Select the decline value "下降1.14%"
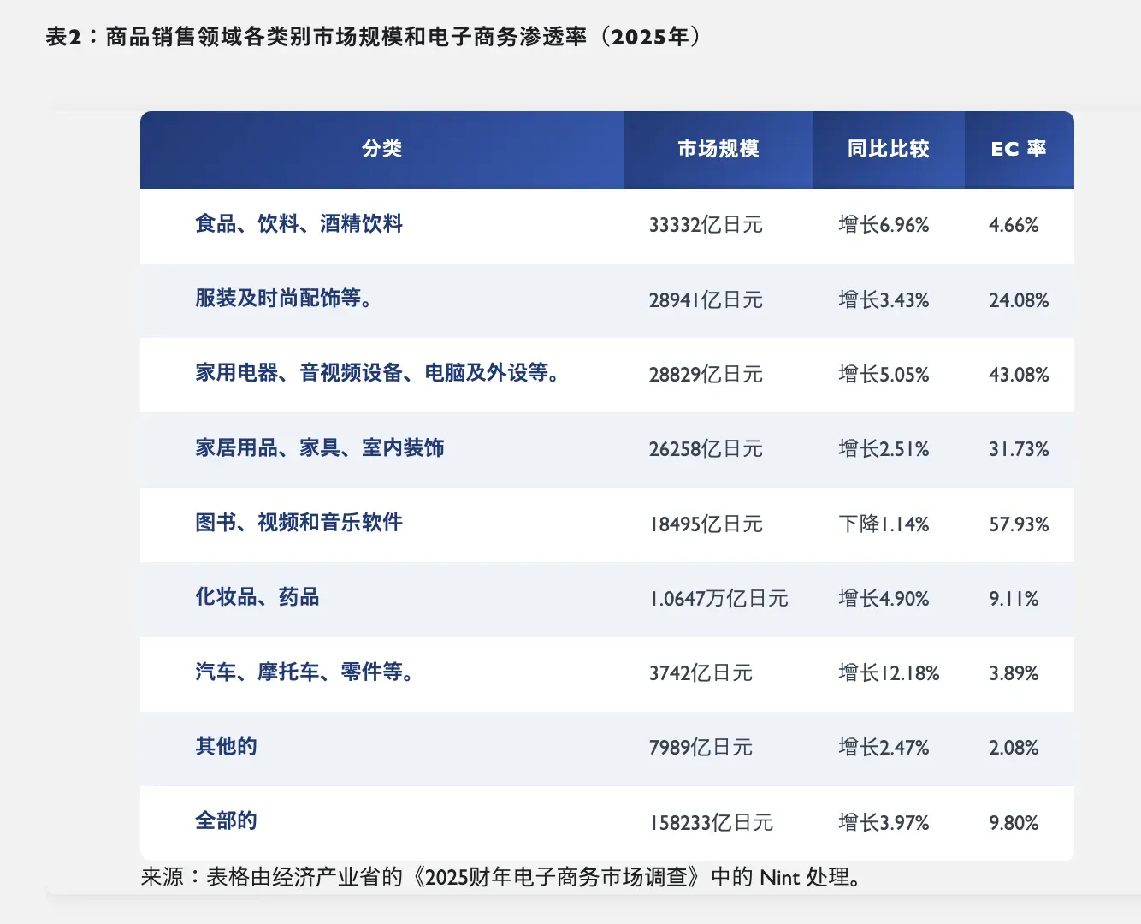Screen dimensions: 1141x924 click(x=884, y=524)
